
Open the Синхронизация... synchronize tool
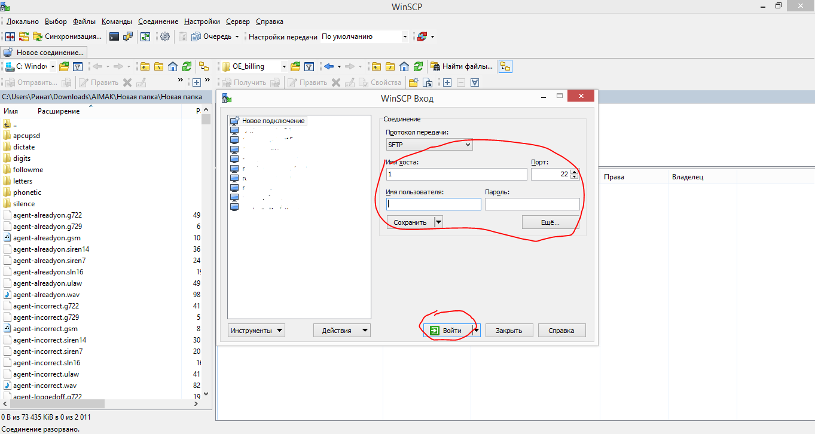(x=67, y=36)
